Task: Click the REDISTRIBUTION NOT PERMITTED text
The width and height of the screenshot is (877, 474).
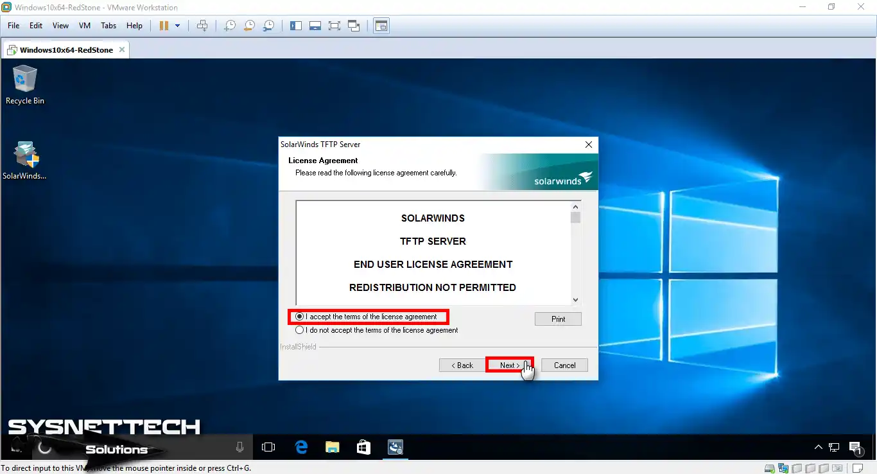Action: 433,288
